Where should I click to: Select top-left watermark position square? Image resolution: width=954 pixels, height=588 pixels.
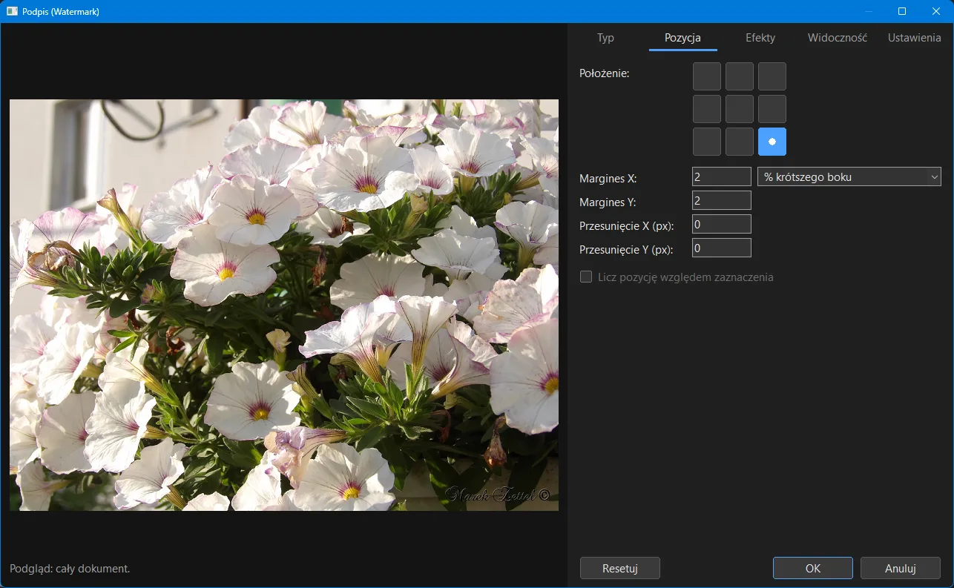(707, 76)
